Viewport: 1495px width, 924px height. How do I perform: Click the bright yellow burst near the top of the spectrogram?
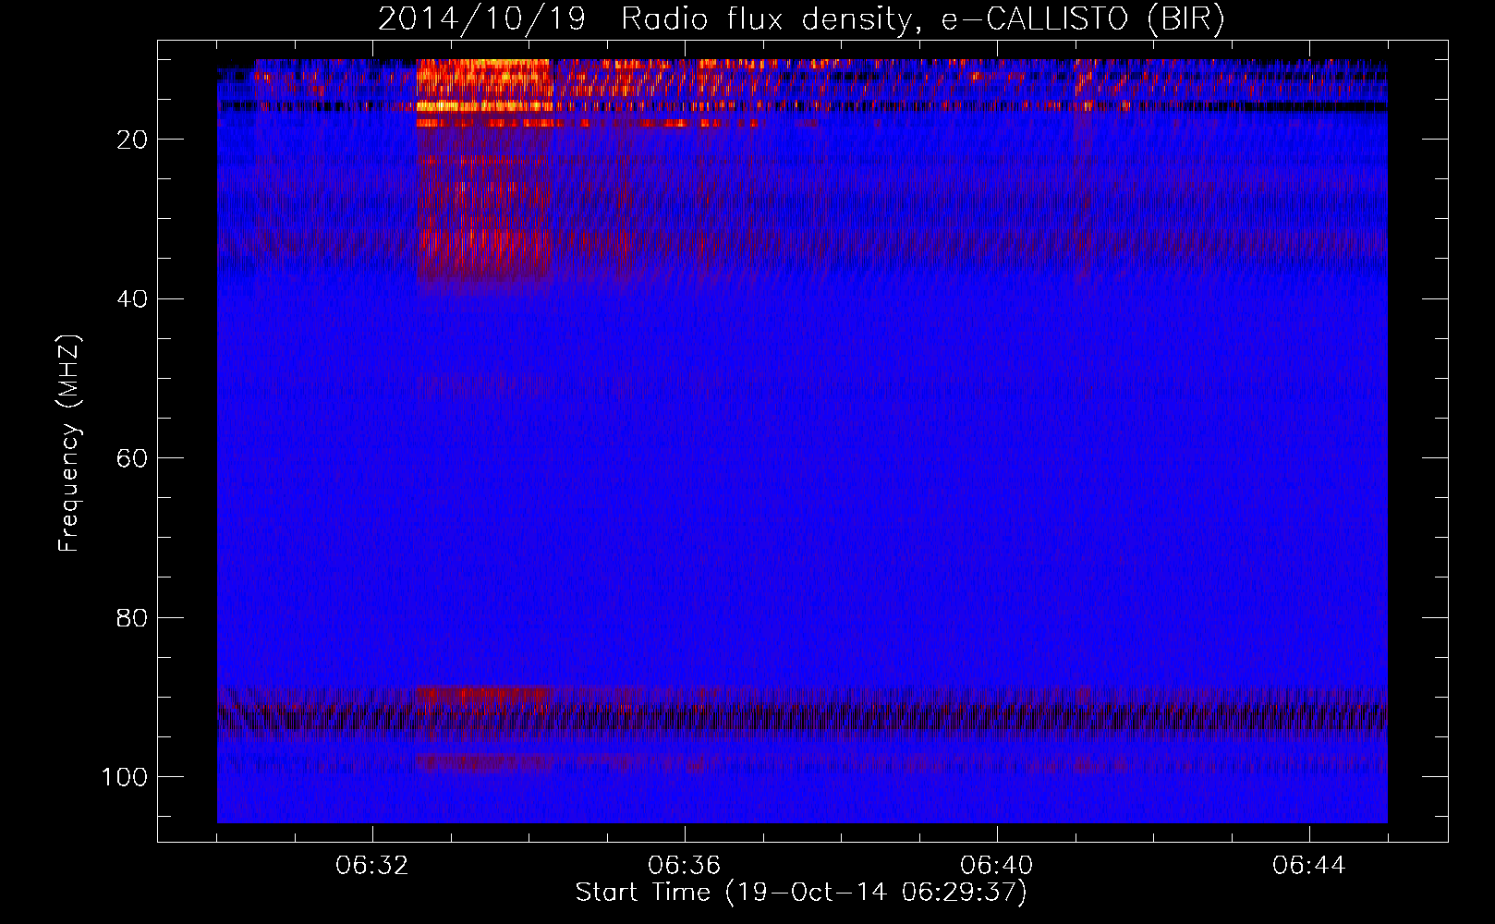tap(484, 85)
